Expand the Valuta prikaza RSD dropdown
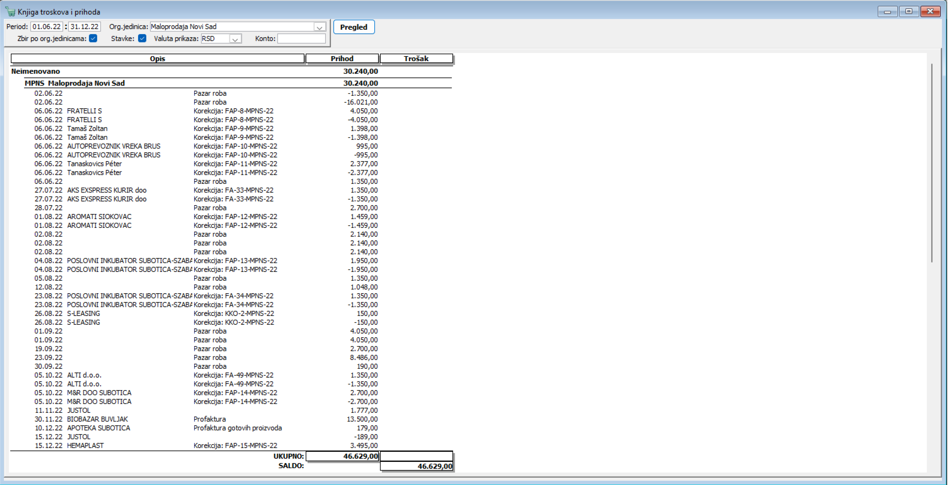This screenshot has height=485, width=948. (x=235, y=39)
